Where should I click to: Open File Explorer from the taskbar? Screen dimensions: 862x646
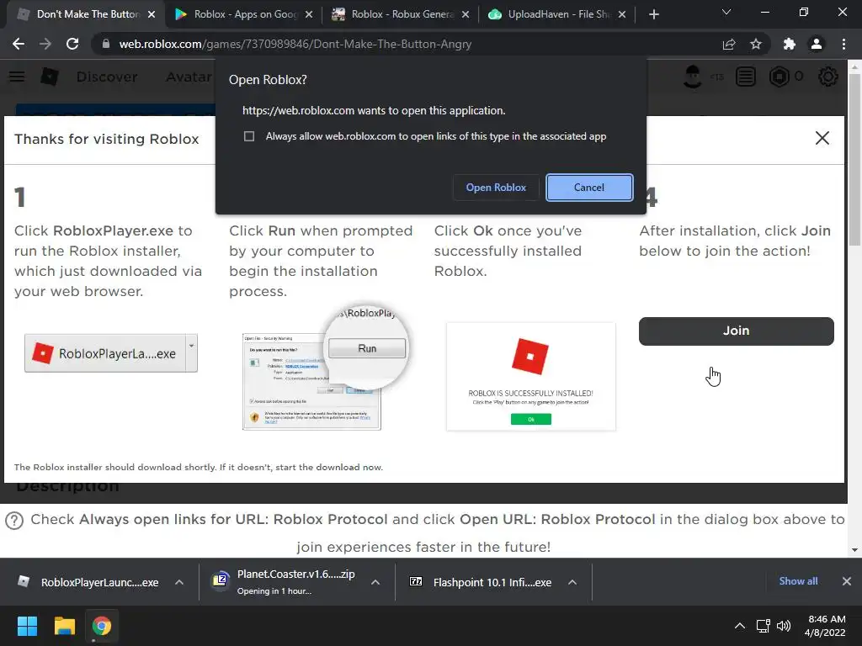point(64,626)
